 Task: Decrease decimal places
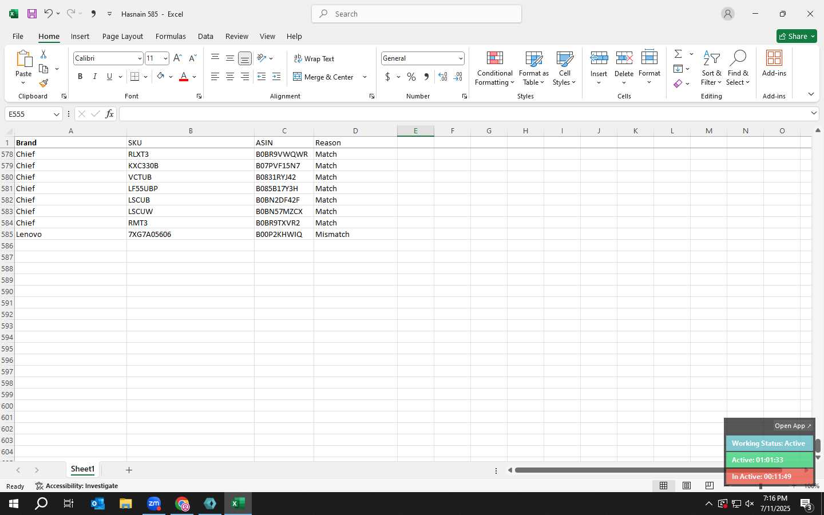[458, 77]
